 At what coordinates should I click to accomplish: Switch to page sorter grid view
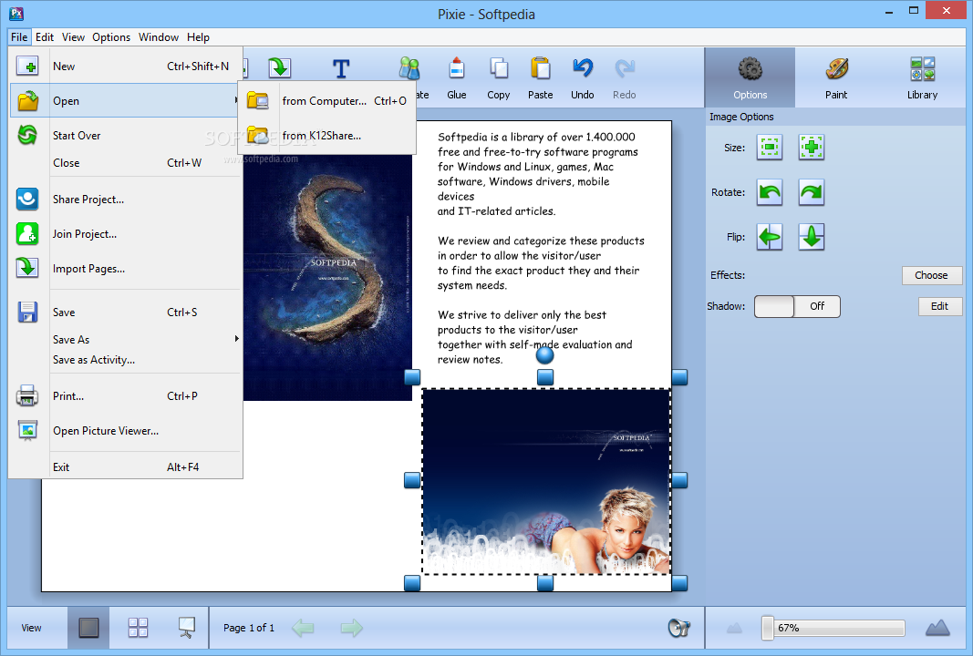(x=138, y=628)
